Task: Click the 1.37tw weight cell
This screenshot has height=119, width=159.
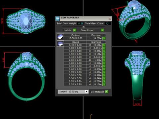Action: (x=98, y=60)
